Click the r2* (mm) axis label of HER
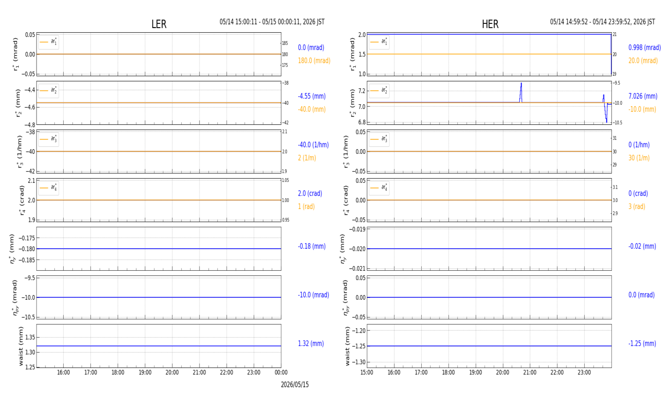This screenshot has height=404, width=661. (x=353, y=103)
